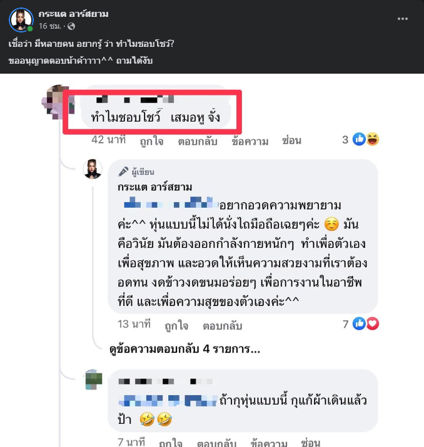The image size is (424, 447).
Task: Click the like reaction icon on author's reply
Action: point(360,323)
